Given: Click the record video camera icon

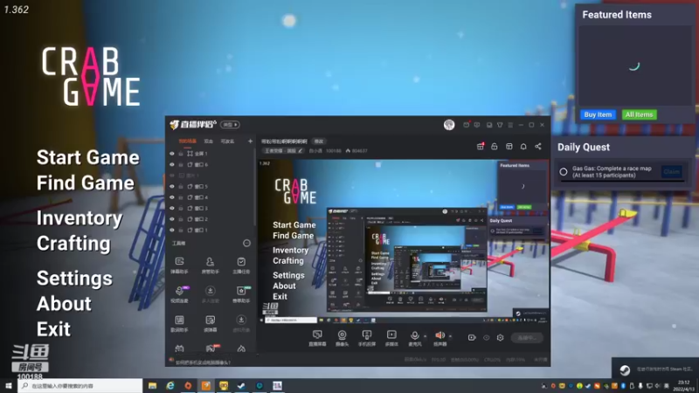Looking at the screenshot, I should pos(472,338).
